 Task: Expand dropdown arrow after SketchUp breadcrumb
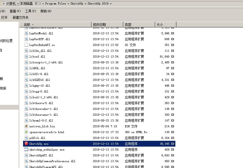[85, 3]
